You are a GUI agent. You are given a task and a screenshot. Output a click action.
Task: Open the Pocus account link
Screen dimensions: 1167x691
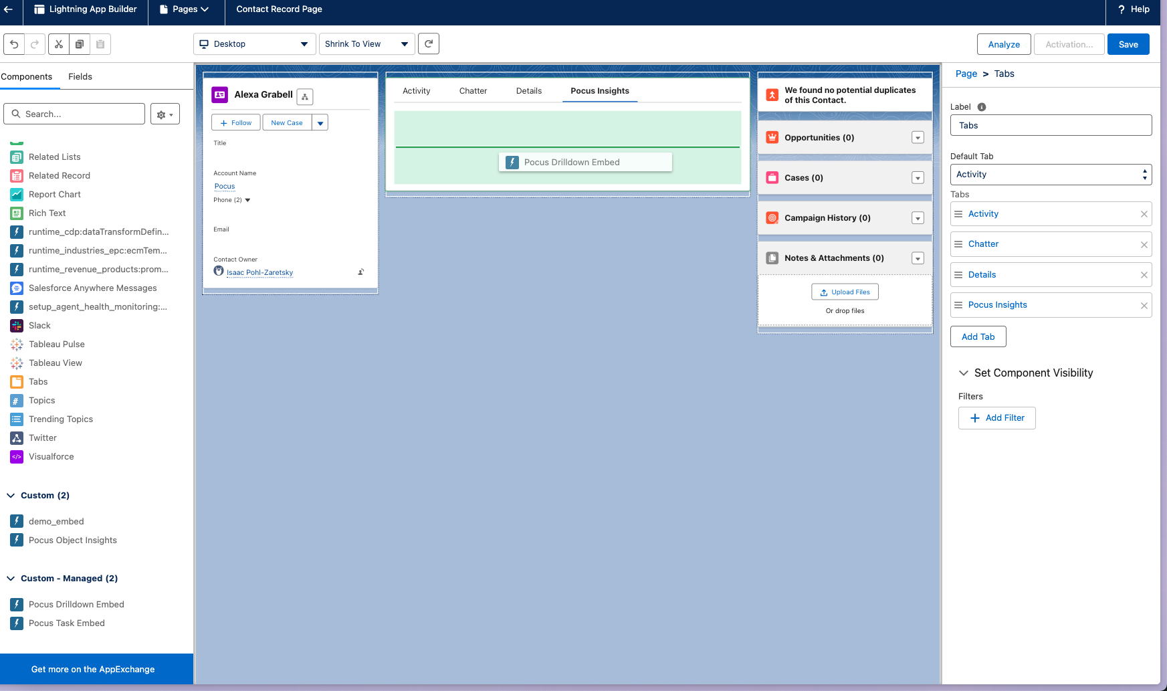coord(225,187)
